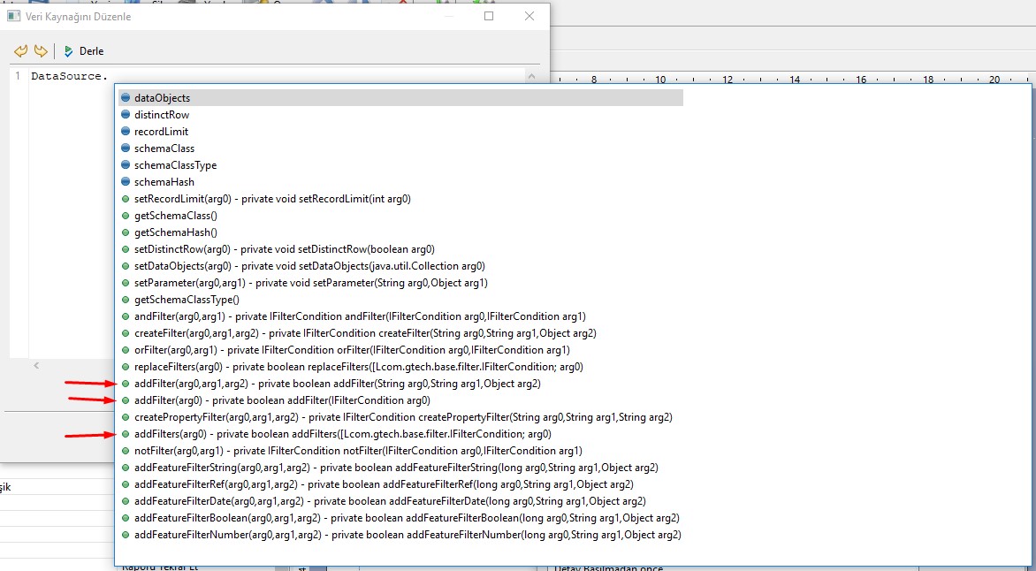The height and width of the screenshot is (571, 1036).
Task: Click the editor scroll-up arrow
Action: coord(531,77)
